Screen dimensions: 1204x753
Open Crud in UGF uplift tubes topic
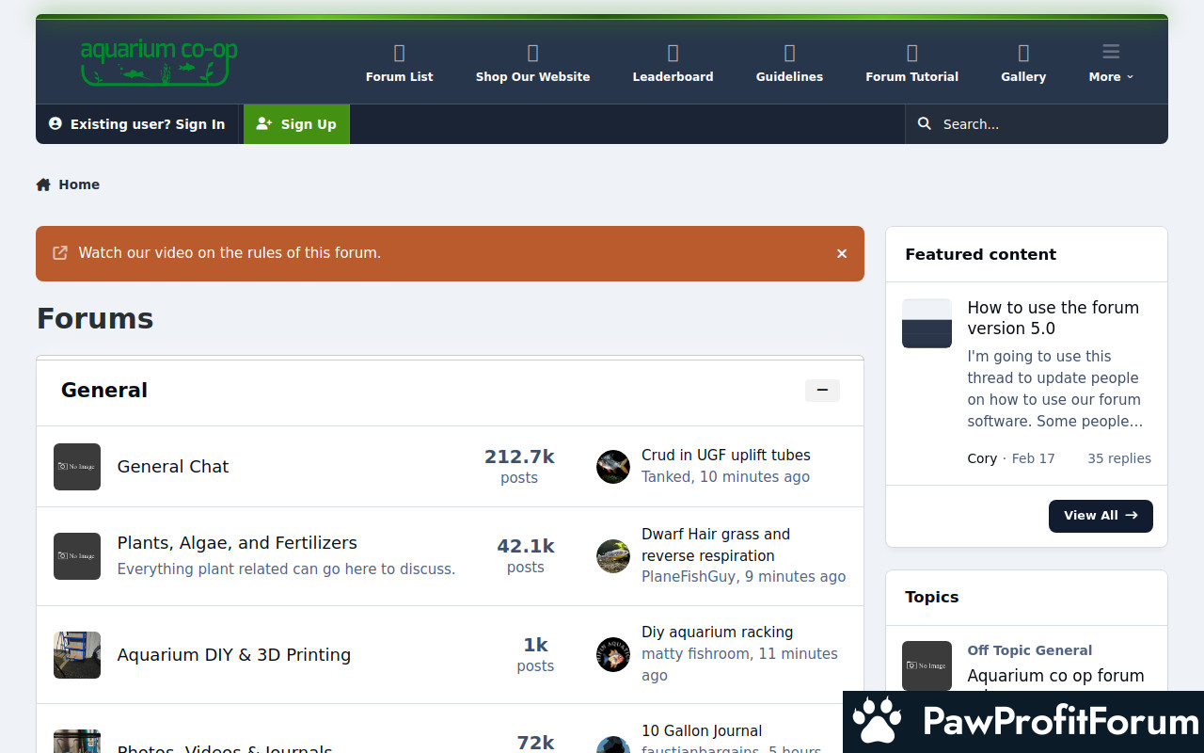726,456
